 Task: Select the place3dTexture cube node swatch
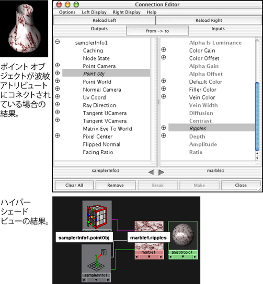[97, 215]
